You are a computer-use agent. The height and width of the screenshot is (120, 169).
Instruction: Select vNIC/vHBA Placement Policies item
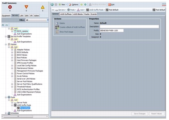(x=29, y=92)
